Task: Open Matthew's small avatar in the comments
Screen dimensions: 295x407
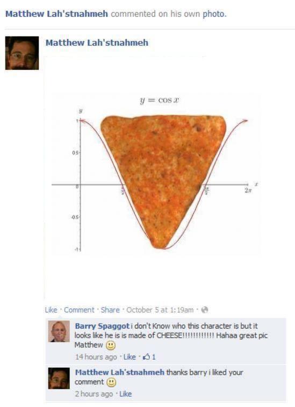Action: pyautogui.click(x=59, y=378)
